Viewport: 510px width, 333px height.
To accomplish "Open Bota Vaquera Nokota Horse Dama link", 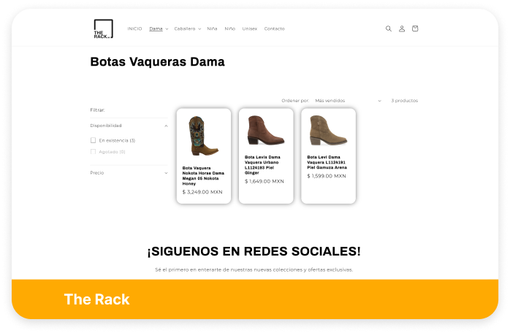I will coord(203,175).
